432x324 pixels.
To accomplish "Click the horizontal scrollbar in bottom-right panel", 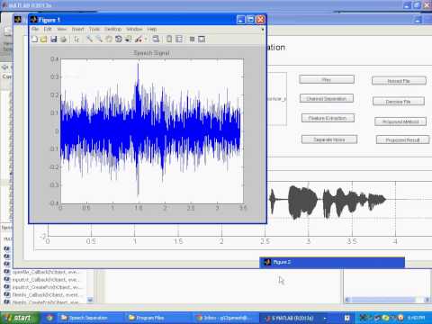I will click(x=387, y=300).
